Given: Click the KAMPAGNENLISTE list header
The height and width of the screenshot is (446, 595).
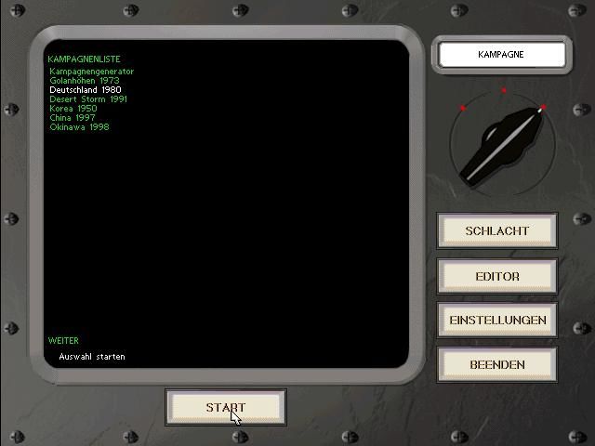Looking at the screenshot, I should (x=84, y=59).
